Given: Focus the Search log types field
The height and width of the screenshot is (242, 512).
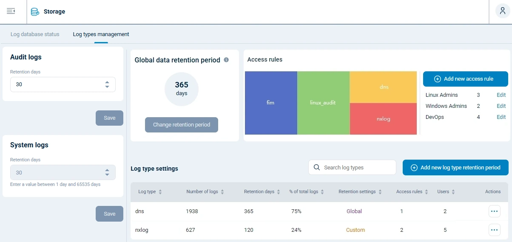Looking at the screenshot, I should [357, 167].
